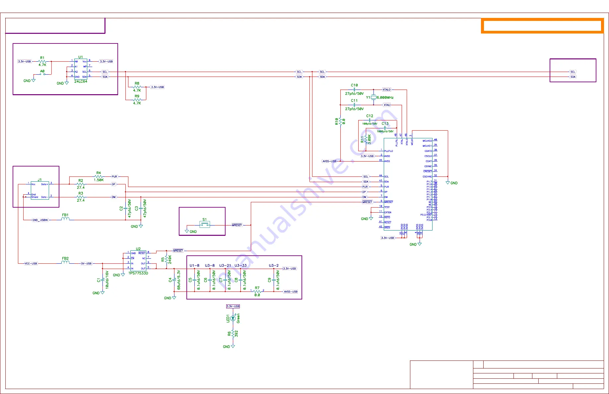Select capacitor C2 symbol
609x394 pixels.
pos(125,208)
